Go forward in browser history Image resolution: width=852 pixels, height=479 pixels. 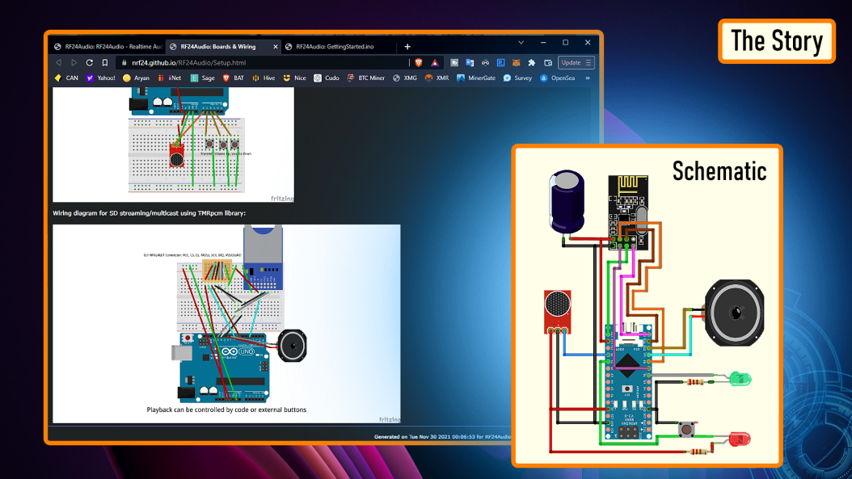[74, 62]
